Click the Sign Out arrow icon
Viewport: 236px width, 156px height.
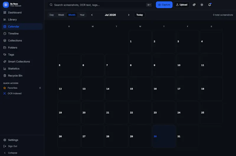pyautogui.click(x=5, y=146)
